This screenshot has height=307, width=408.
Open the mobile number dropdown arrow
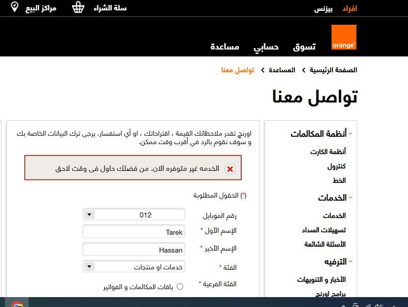(x=89, y=214)
